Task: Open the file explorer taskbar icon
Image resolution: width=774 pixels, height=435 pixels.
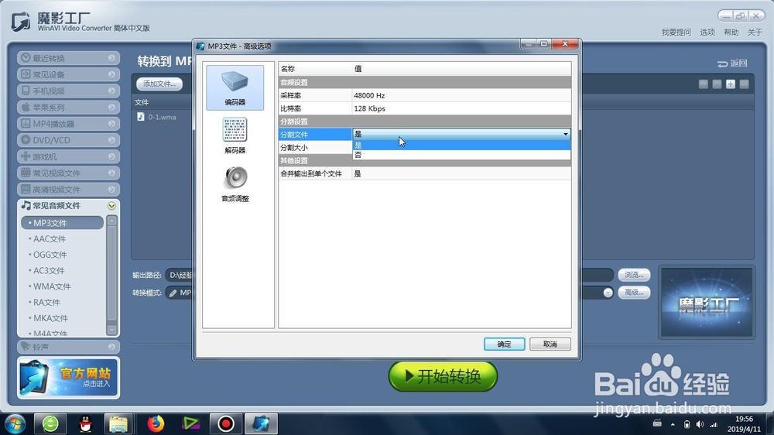Action: click(x=118, y=423)
